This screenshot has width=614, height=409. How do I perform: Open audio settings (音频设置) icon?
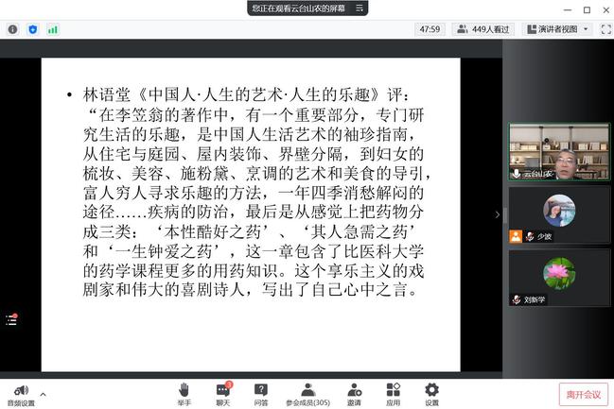[20, 390]
